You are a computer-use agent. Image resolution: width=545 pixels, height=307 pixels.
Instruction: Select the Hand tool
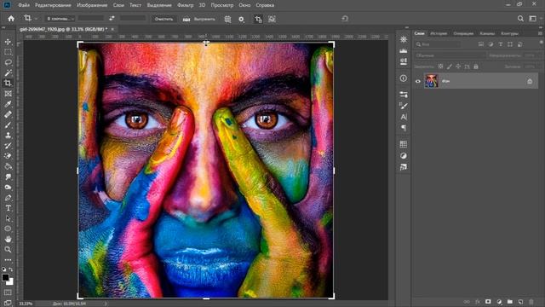tap(8, 239)
